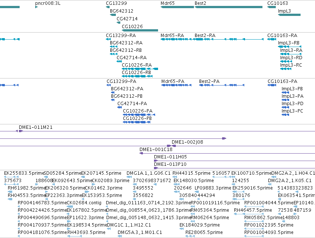Image resolution: width=315 pixels, height=238 pixels.
Task: Select the ImpL3-RC transcript label
Action: [291, 65]
